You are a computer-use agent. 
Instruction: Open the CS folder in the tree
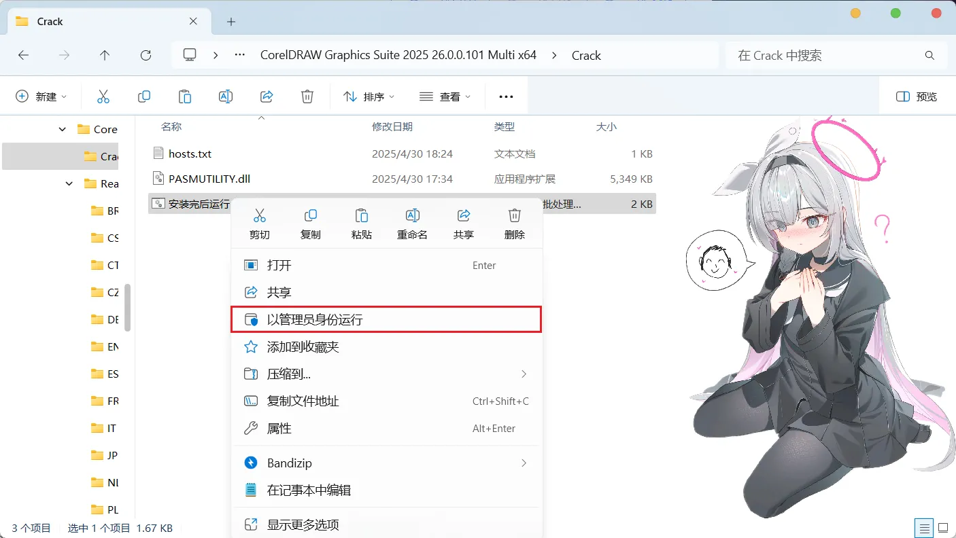click(105, 238)
